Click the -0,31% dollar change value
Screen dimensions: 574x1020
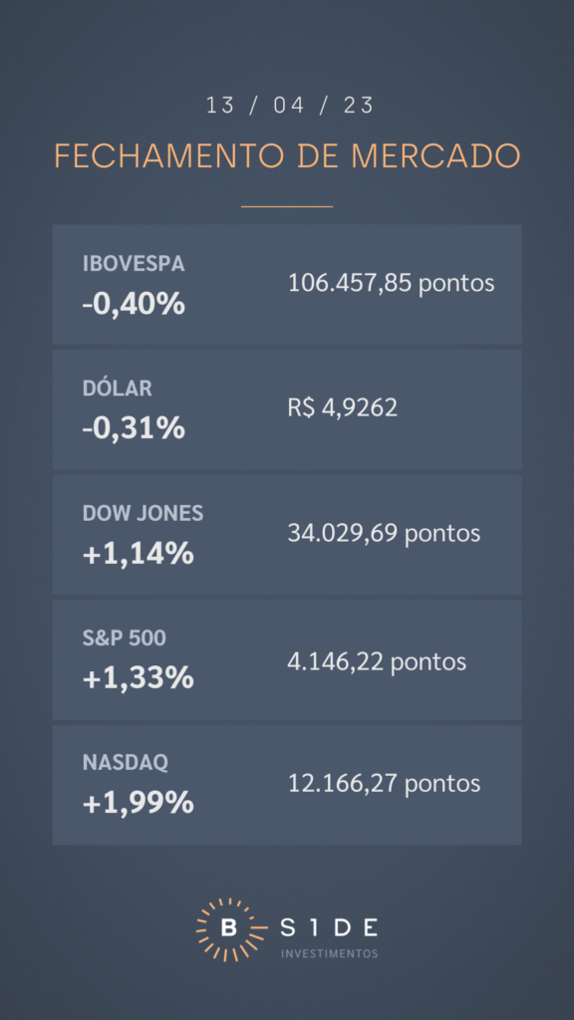[x=134, y=428]
